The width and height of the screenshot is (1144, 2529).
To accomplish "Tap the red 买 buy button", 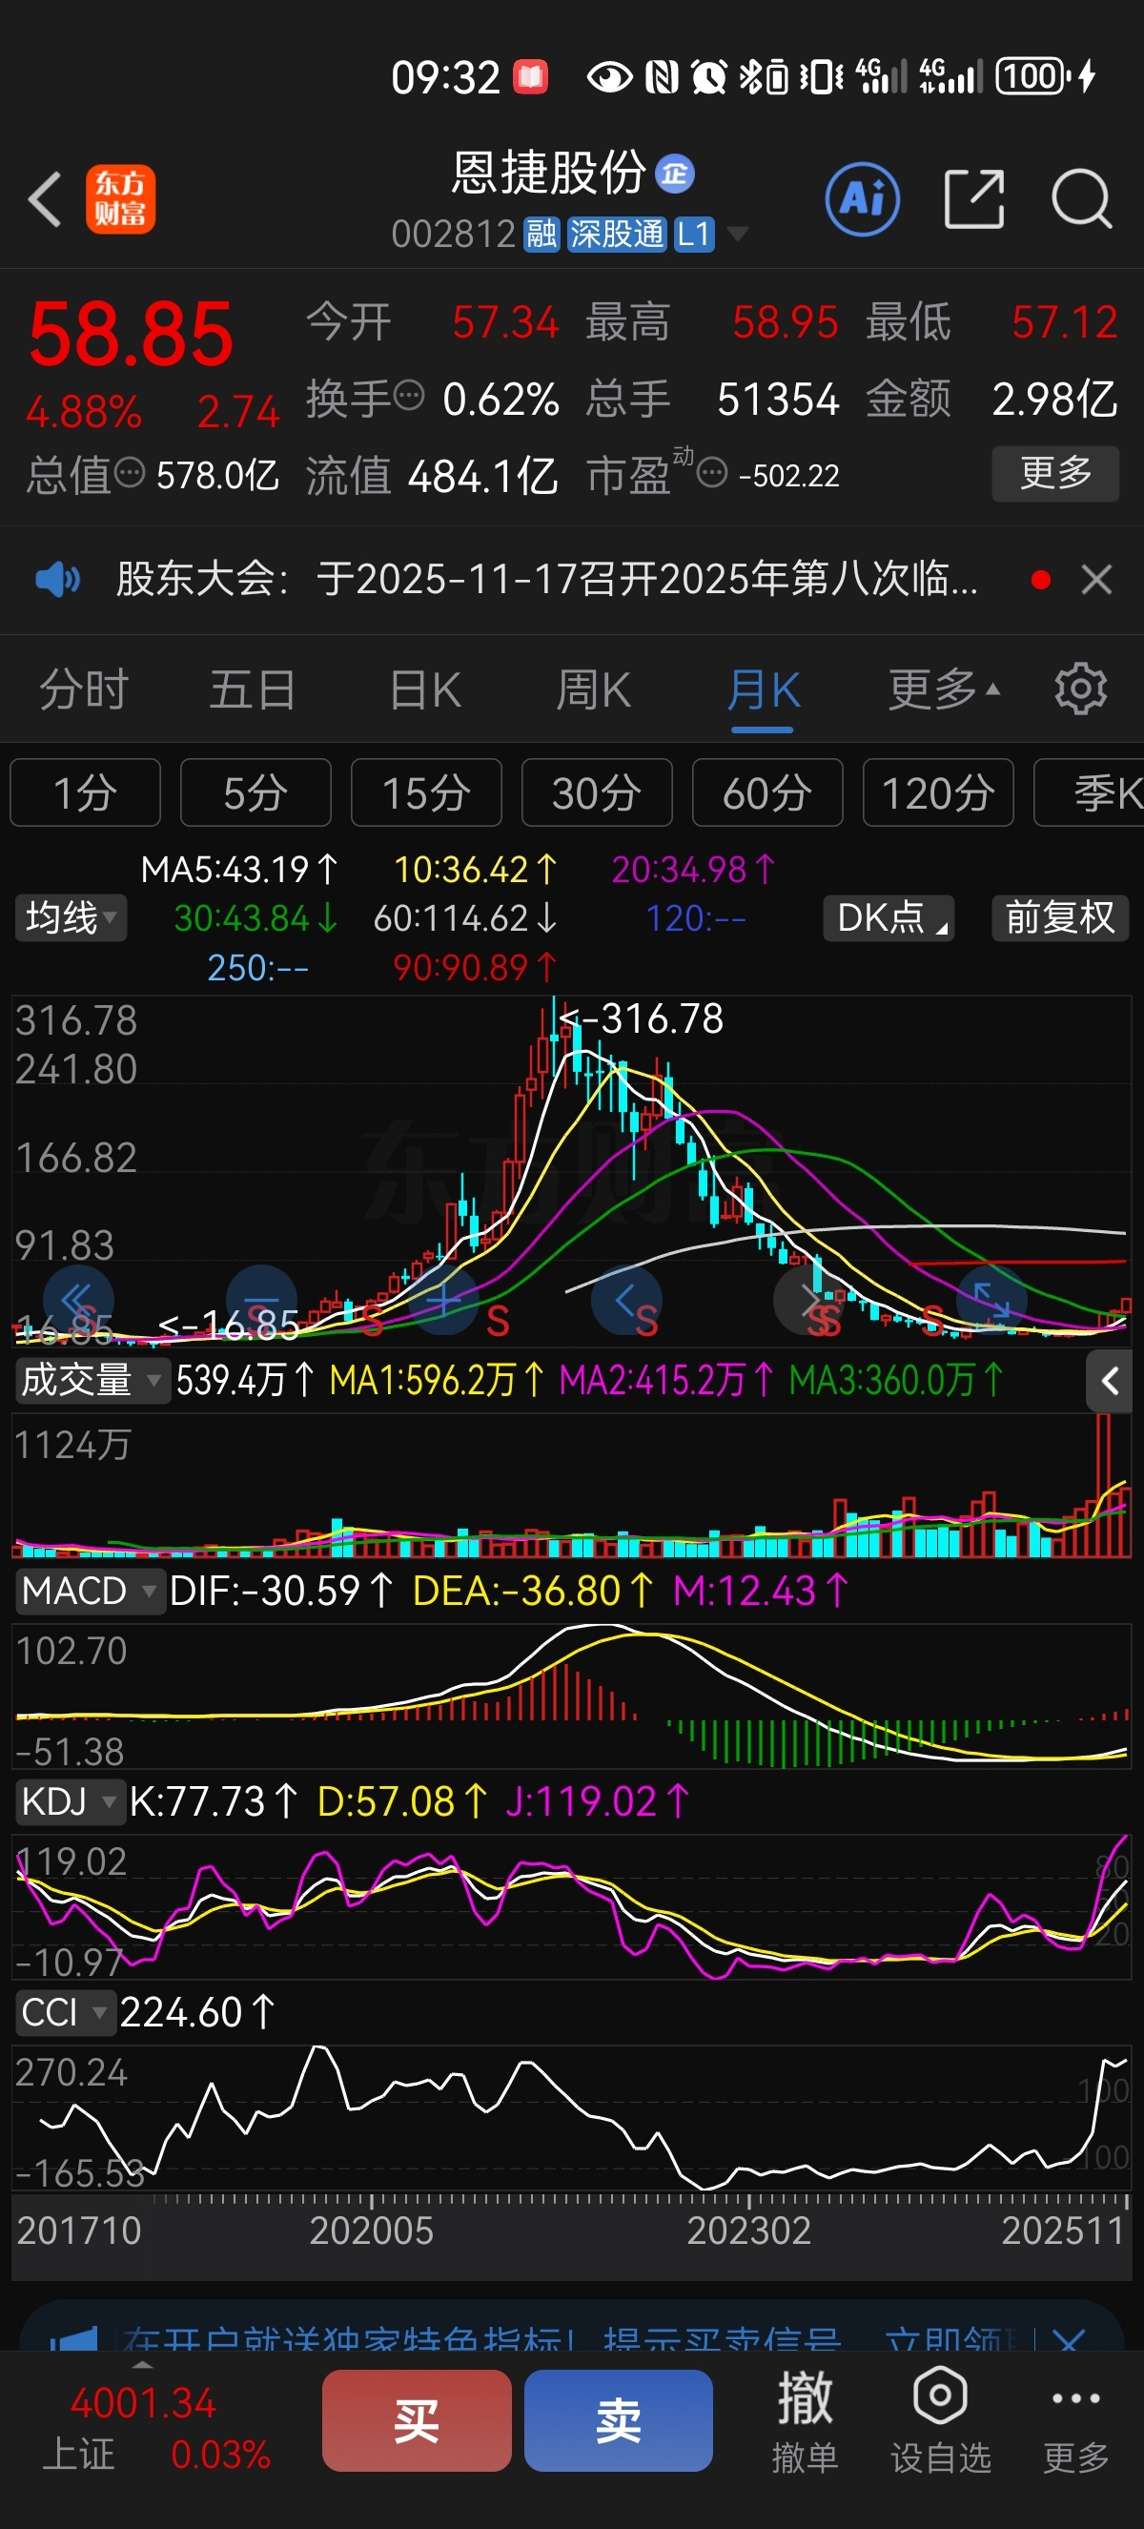I will [416, 2420].
